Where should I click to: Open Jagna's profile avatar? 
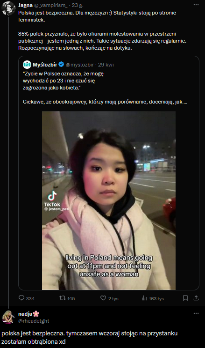click(x=8, y=8)
